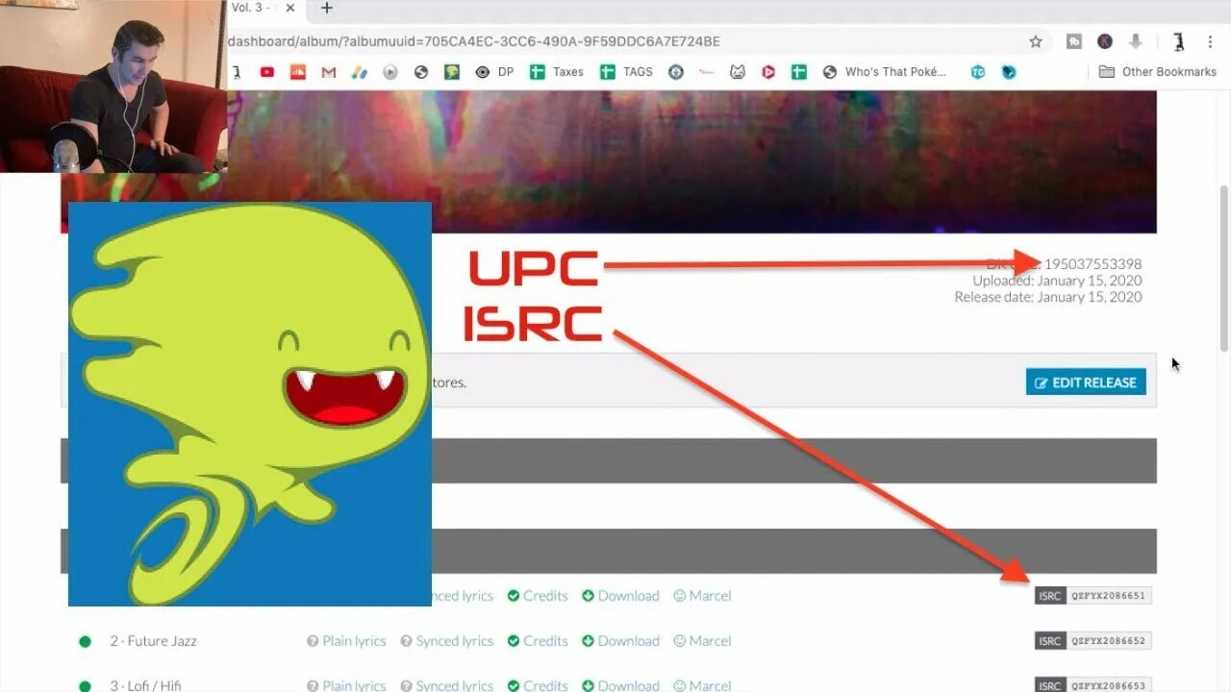Open the TAGS spreadsheet bookmark

626,72
